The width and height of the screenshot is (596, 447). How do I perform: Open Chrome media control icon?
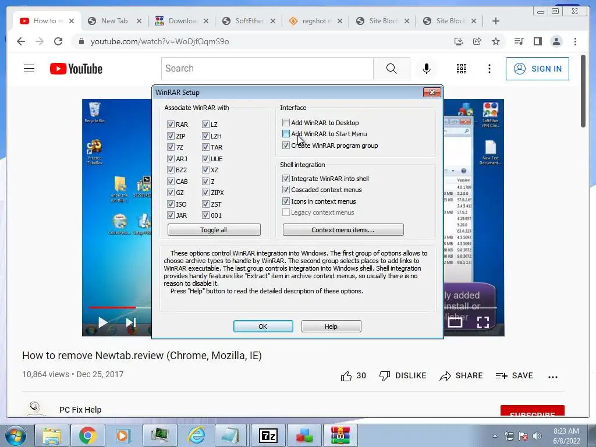519,41
